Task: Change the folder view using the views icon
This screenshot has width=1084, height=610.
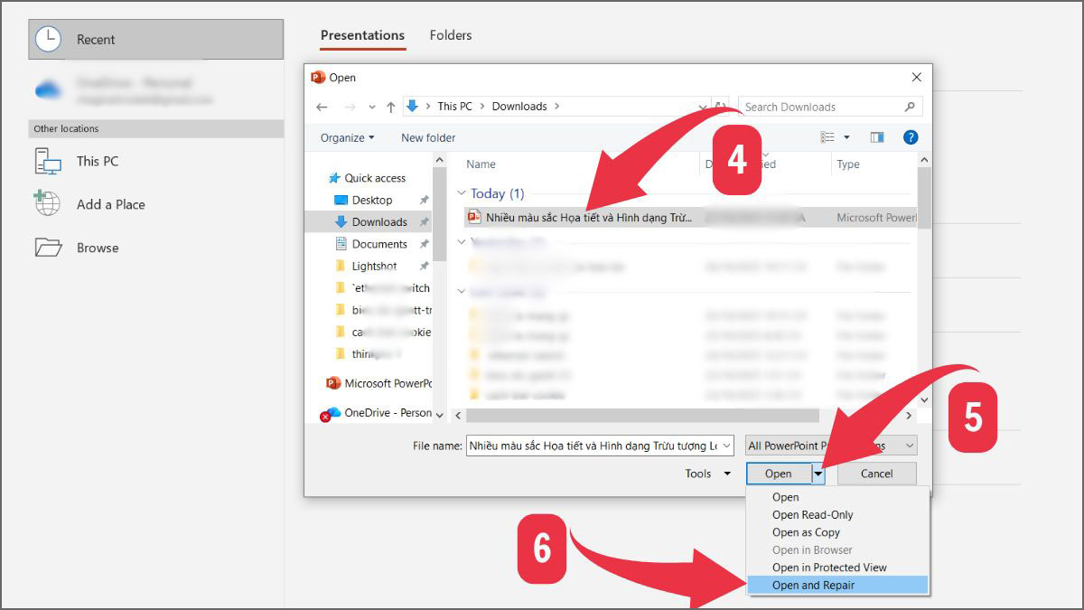Action: (x=828, y=136)
